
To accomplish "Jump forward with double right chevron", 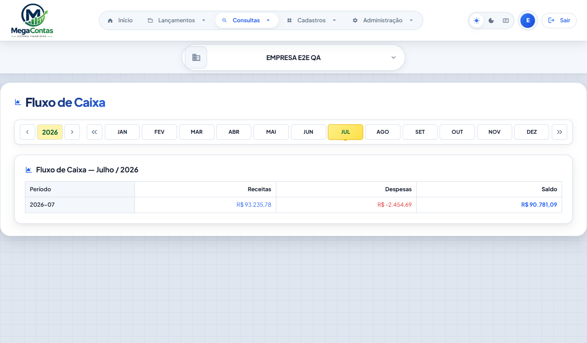I will point(559,132).
